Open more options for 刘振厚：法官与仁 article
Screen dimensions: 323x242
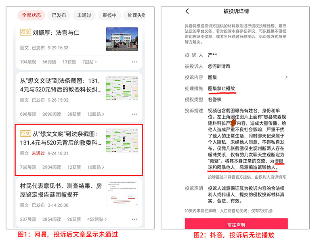(x=134, y=62)
